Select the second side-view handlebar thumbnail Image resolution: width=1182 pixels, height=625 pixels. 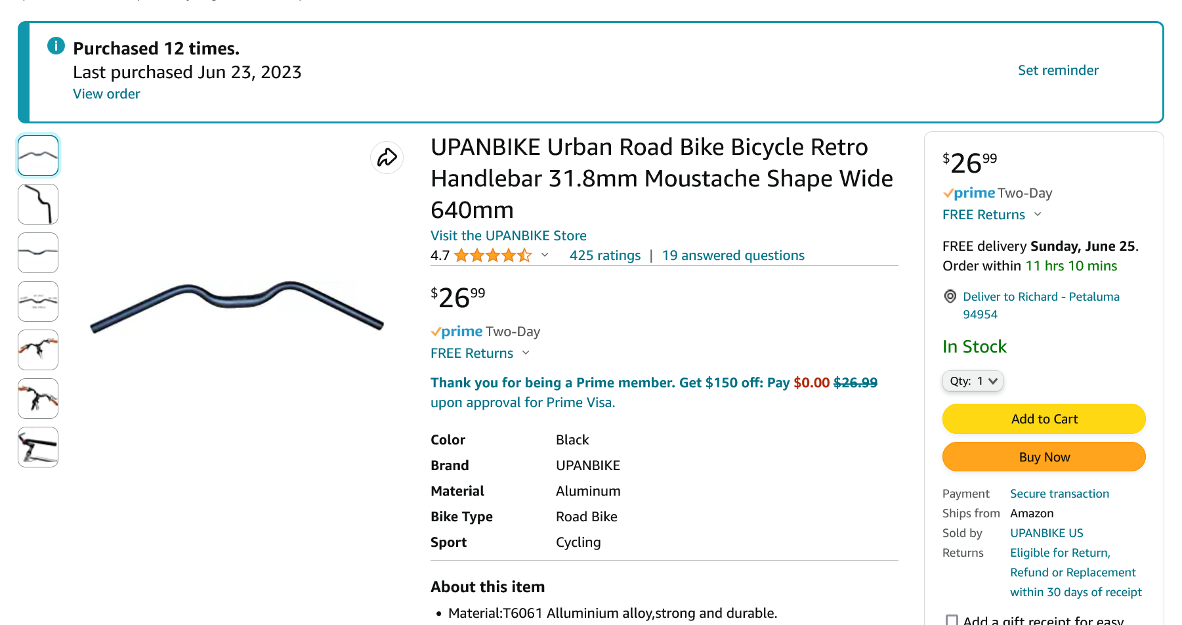point(38,204)
